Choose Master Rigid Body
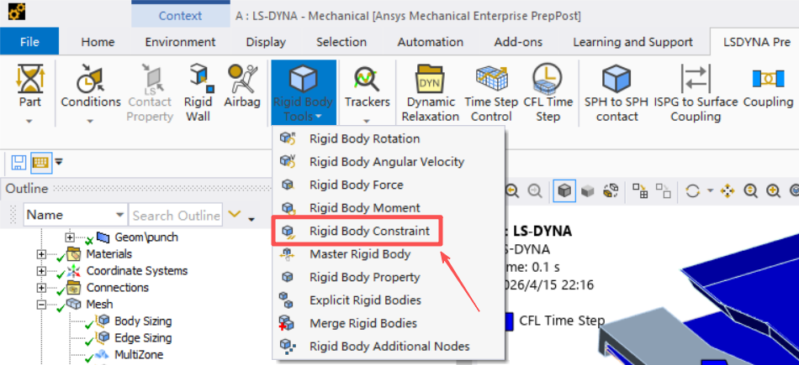This screenshot has width=799, height=365. click(x=389, y=254)
